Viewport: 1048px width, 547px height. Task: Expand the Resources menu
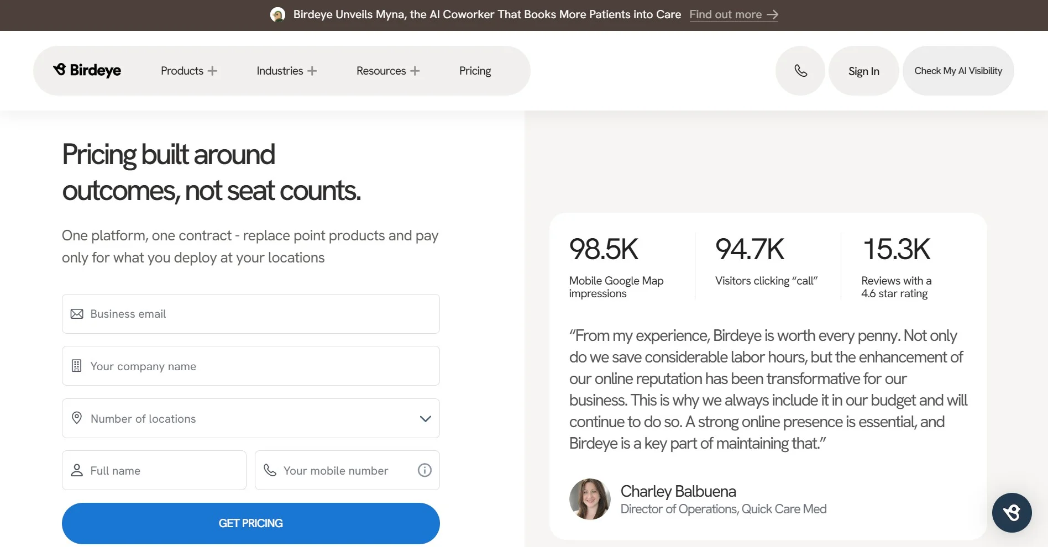point(388,71)
